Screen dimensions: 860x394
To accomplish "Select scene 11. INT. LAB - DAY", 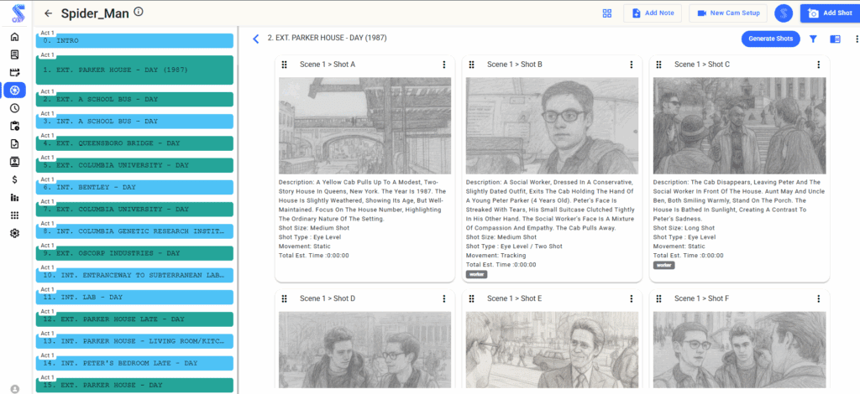I will pyautogui.click(x=134, y=297).
